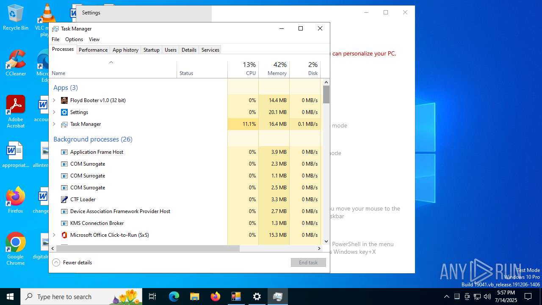Image resolution: width=542 pixels, height=305 pixels.
Task: Sort processes by CPU usage column
Action: [x=243, y=69]
